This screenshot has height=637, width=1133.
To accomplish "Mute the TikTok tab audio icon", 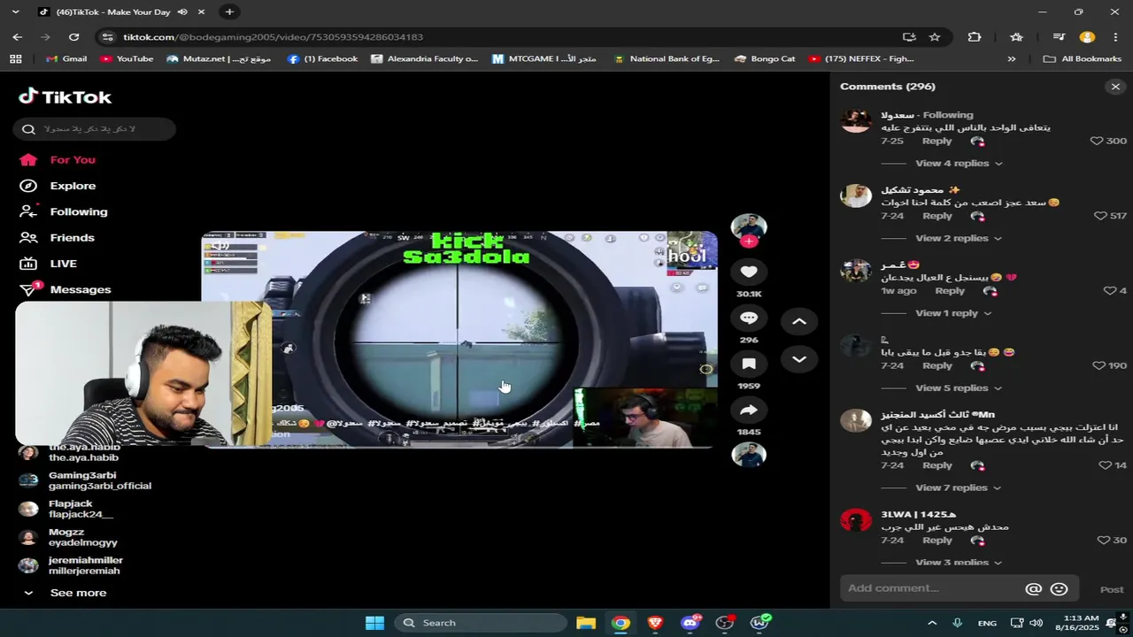I will tap(182, 12).
